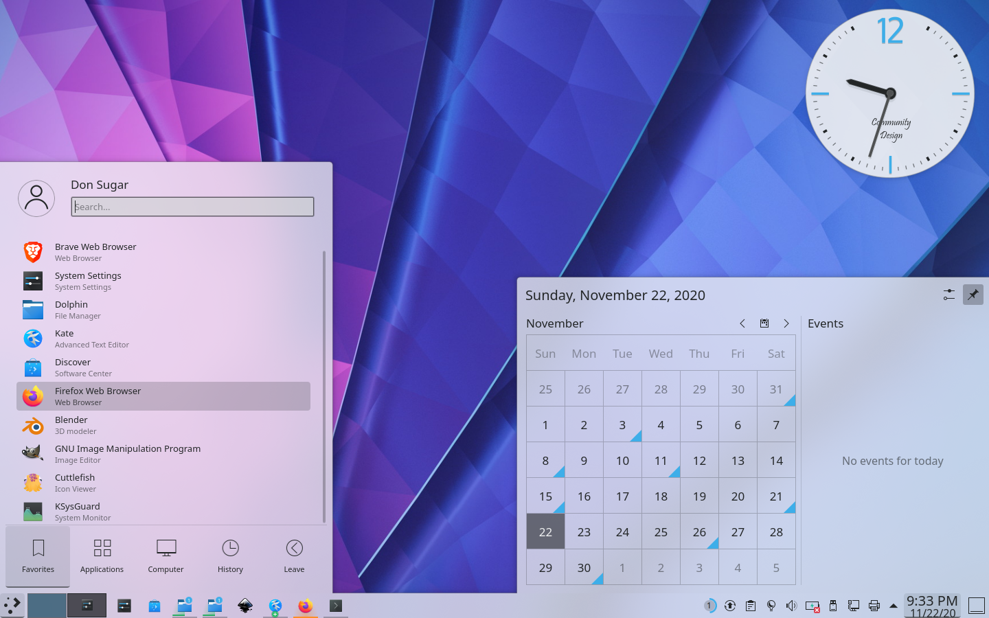
Task: Open removable USB devices tray icon
Action: [x=833, y=606]
